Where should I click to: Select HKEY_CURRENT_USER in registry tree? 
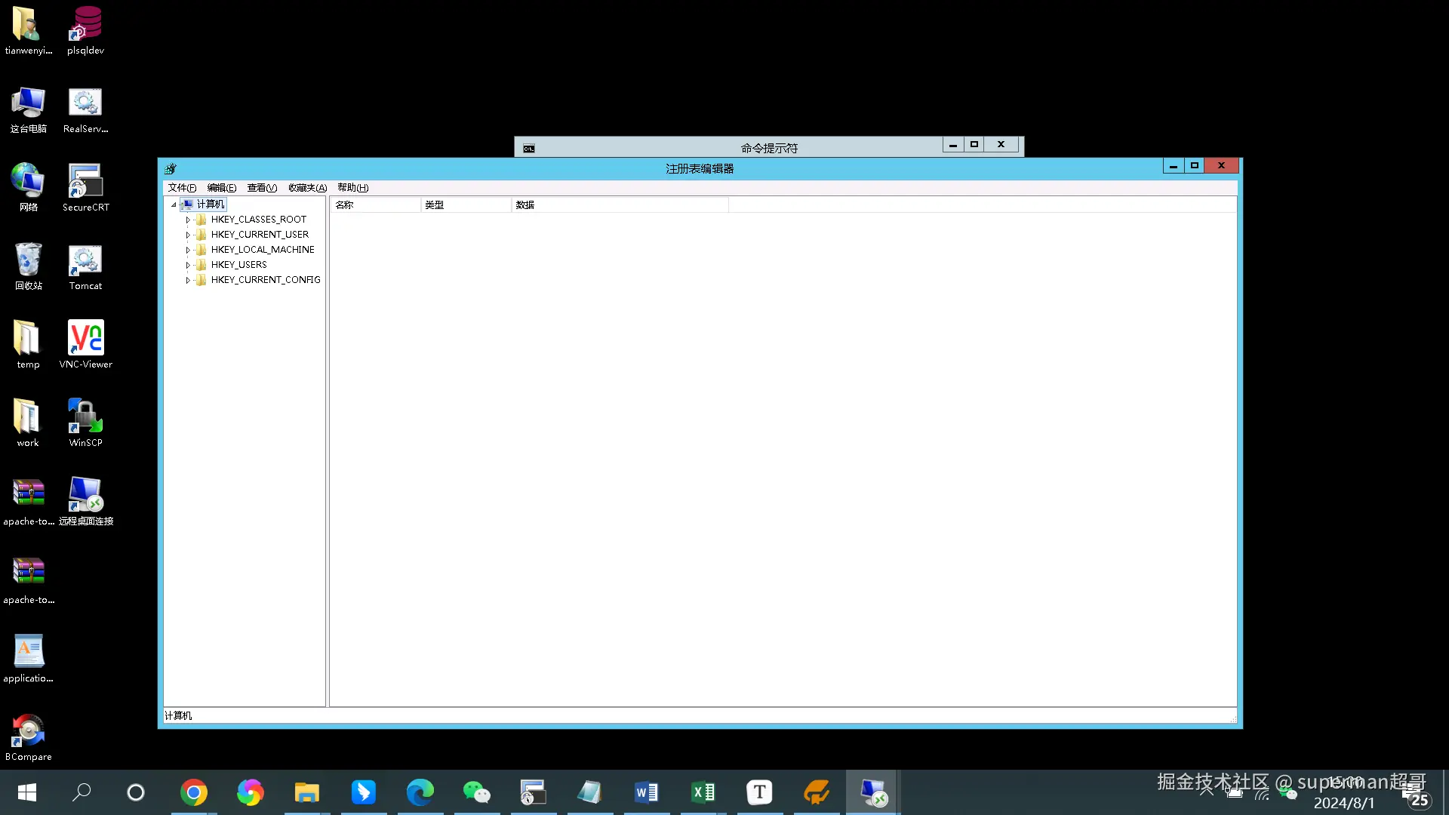click(x=260, y=235)
